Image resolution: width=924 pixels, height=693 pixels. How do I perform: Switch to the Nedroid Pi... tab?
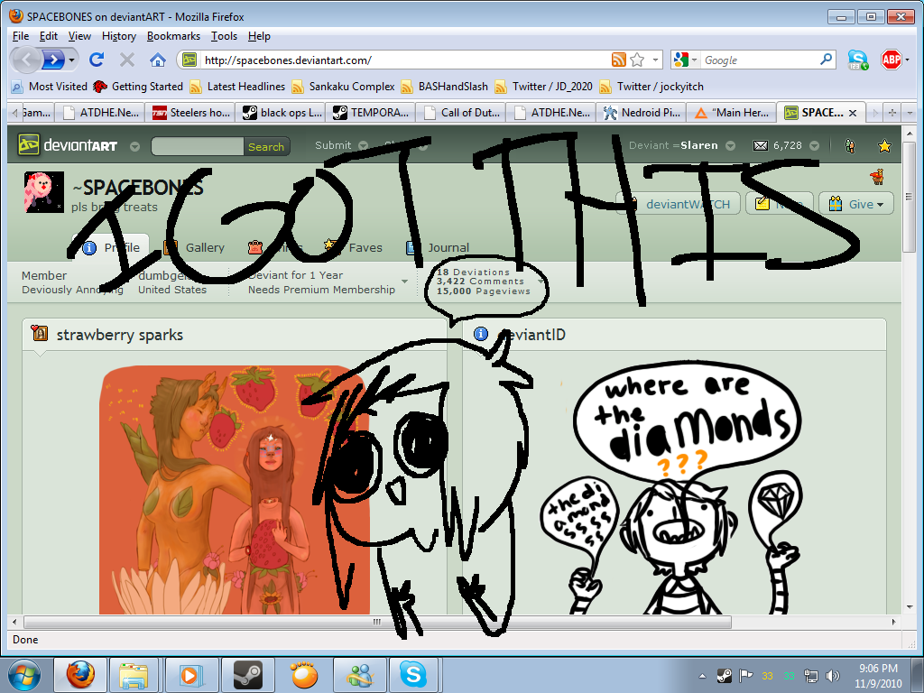[642, 113]
